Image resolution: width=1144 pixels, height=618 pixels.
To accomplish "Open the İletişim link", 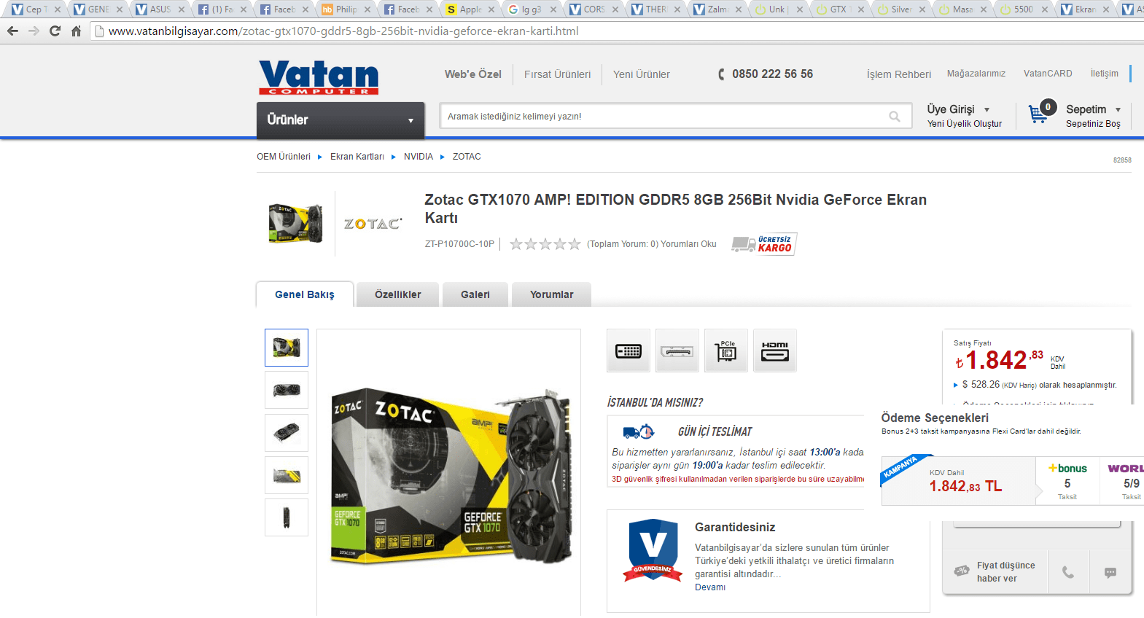I will pos(1105,74).
